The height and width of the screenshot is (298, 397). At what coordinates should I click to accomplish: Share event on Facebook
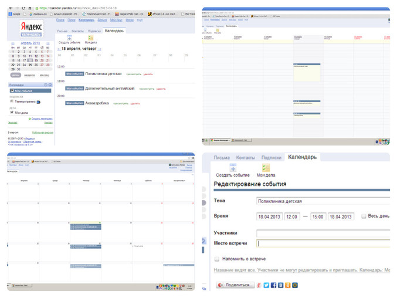[x=273, y=285]
